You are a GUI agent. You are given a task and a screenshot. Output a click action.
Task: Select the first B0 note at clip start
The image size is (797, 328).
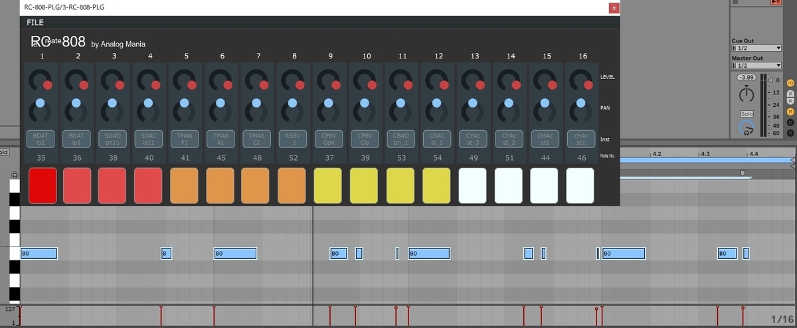pyautogui.click(x=39, y=253)
